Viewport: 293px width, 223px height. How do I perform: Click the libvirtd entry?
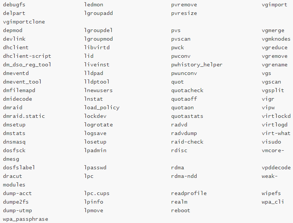pos(97,47)
